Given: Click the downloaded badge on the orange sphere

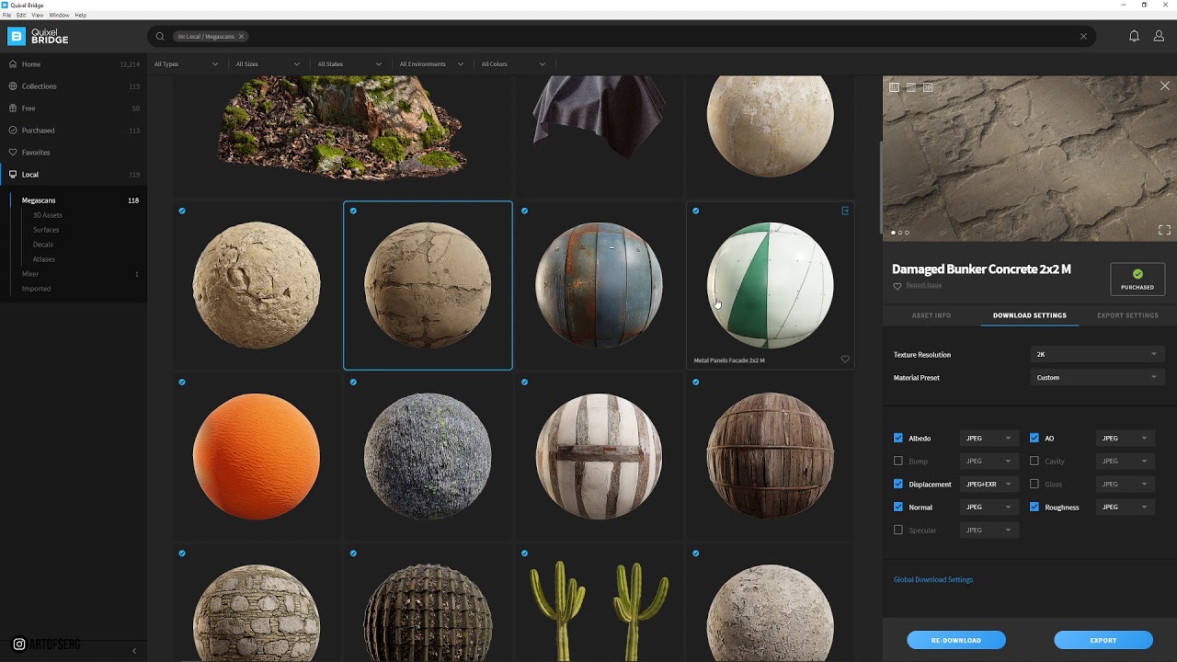Looking at the screenshot, I should click(182, 382).
